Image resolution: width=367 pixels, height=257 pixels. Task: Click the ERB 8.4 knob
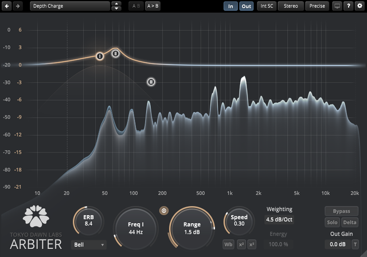(88, 221)
